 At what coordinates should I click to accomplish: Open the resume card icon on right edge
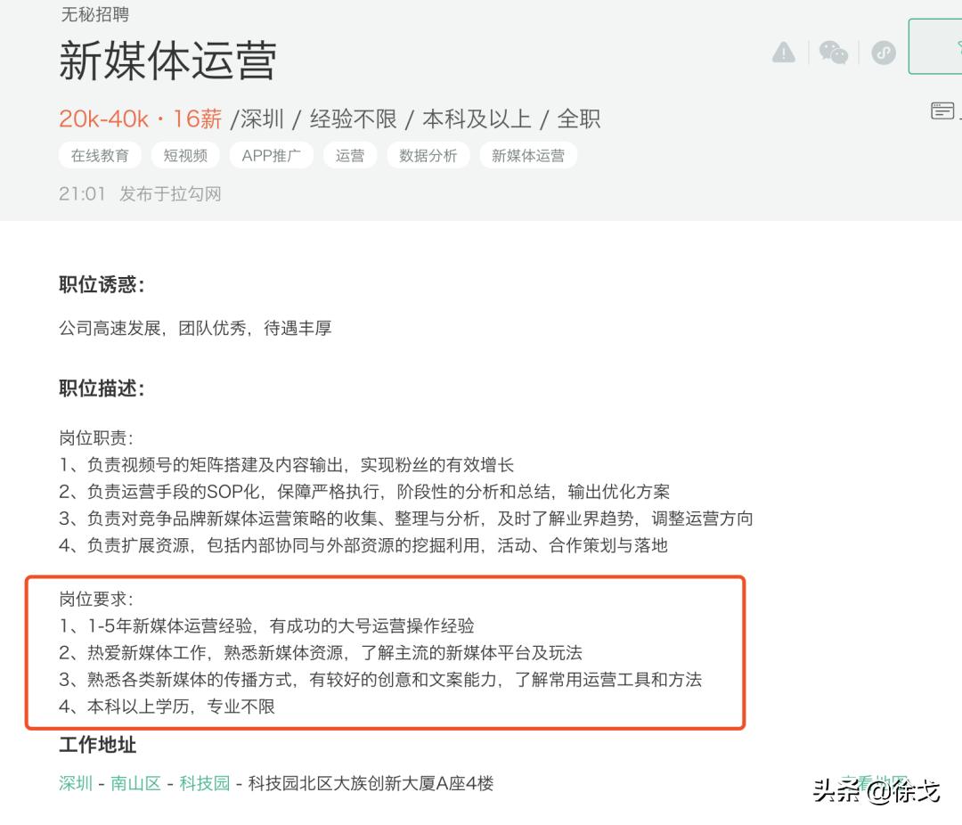click(x=943, y=110)
